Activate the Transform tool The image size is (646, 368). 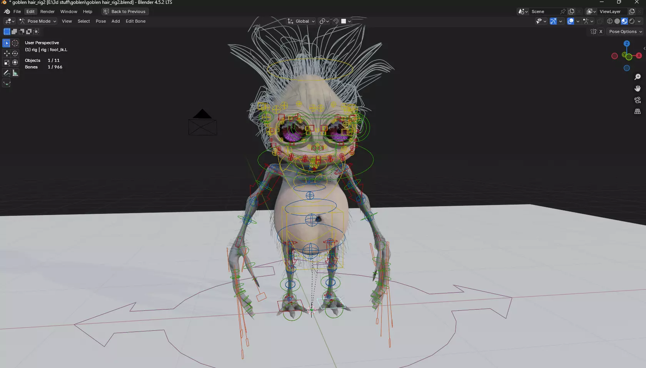[15, 62]
